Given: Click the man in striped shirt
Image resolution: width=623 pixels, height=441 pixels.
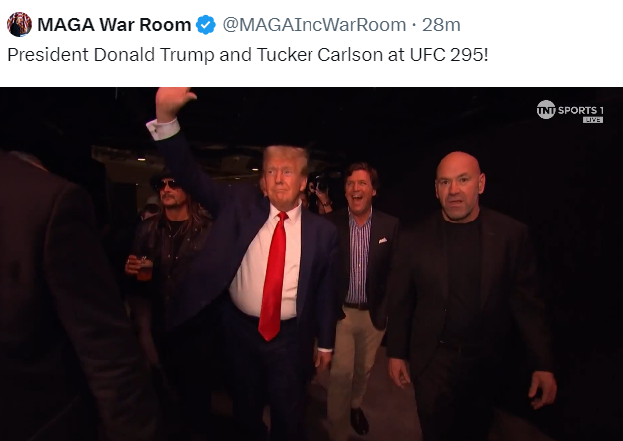Looking at the screenshot, I should [362, 277].
